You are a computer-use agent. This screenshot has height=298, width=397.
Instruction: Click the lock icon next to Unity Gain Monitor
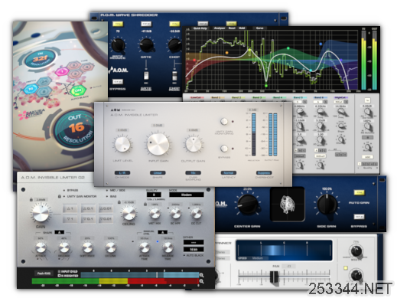click(x=60, y=196)
